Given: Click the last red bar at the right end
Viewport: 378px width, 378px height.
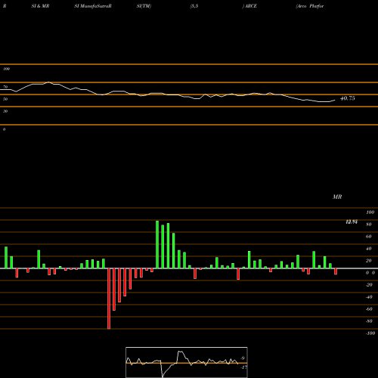Looking at the screenshot, I should click(336, 271).
